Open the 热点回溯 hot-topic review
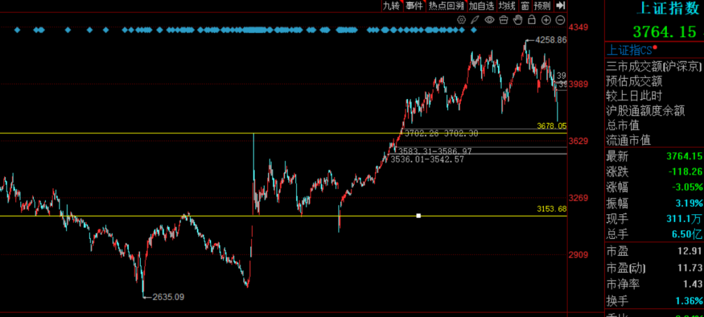Screen dimensions: 704x317 pos(445,5)
